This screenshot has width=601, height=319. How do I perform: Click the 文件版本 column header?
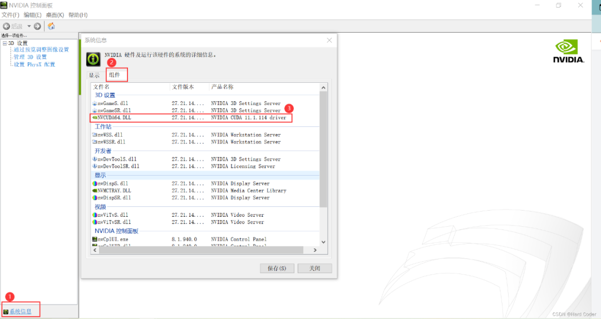(189, 87)
